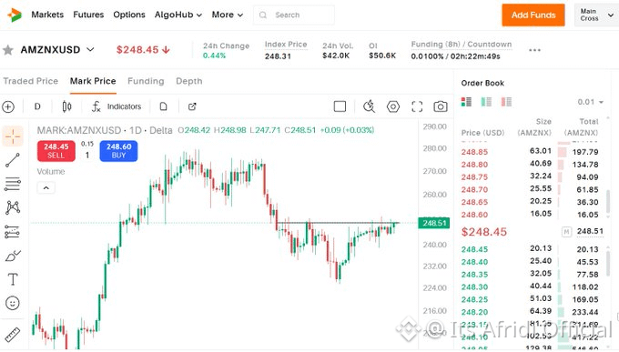Enter fullscreen chart mode
This screenshot has width=619, height=352.
pos(417,106)
